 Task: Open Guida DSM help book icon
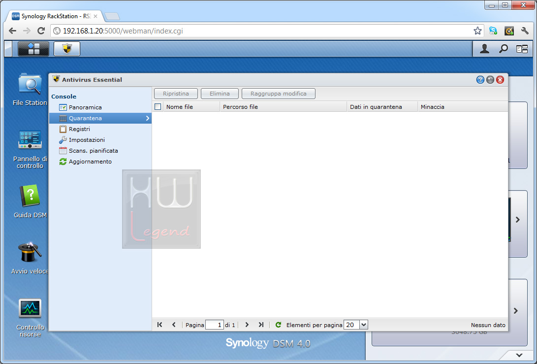point(30,201)
